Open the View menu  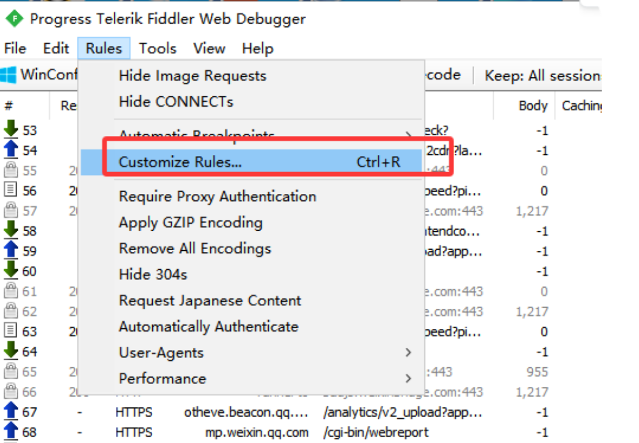(209, 48)
